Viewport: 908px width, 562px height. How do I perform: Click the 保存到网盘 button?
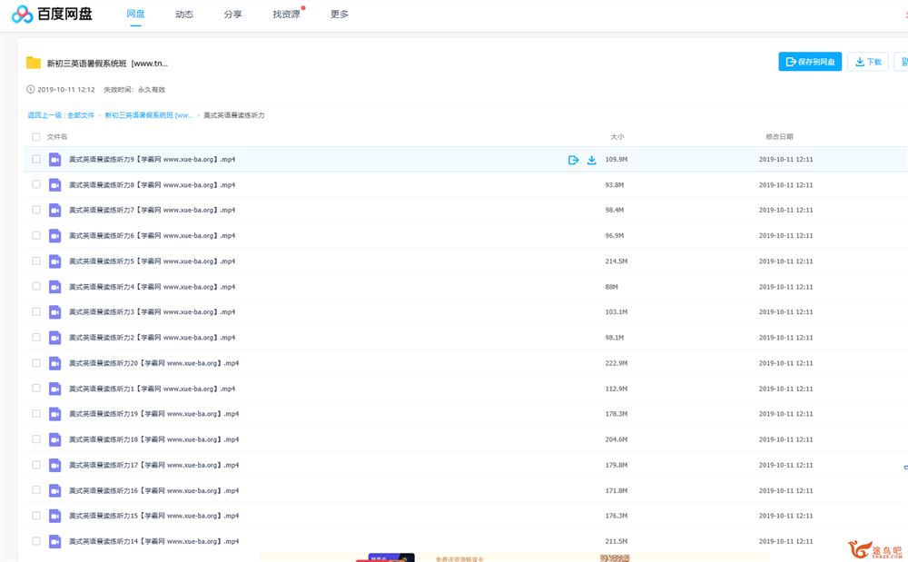[810, 62]
